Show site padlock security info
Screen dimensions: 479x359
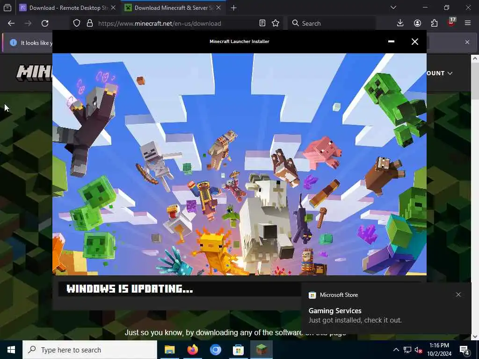[x=90, y=23]
